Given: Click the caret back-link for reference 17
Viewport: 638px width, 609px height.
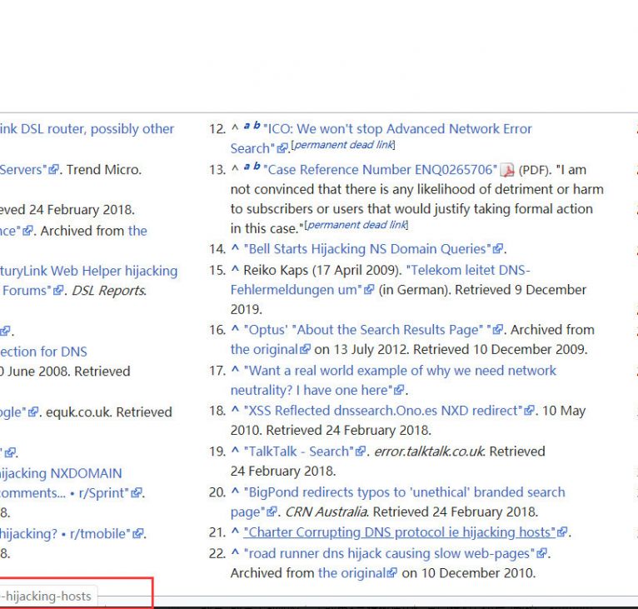Looking at the screenshot, I should (x=236, y=370).
